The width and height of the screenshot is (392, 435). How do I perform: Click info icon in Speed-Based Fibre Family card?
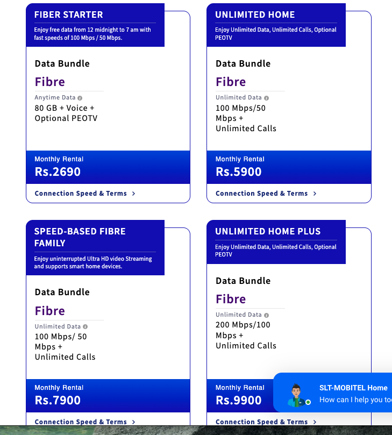pos(85,326)
